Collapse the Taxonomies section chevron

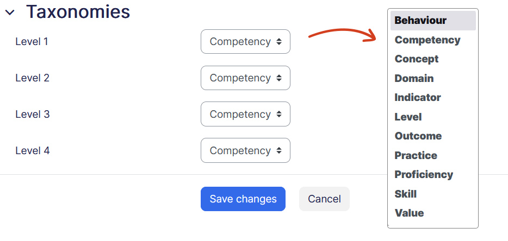[10, 12]
